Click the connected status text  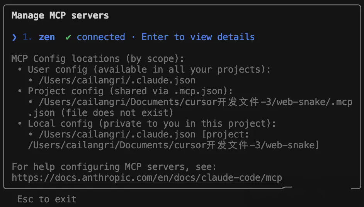point(101,37)
